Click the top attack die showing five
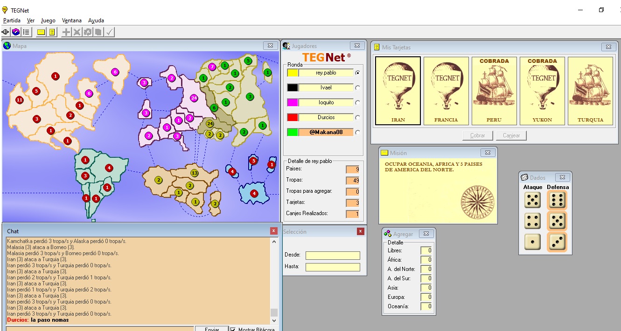The width and height of the screenshot is (621, 331). 532,201
